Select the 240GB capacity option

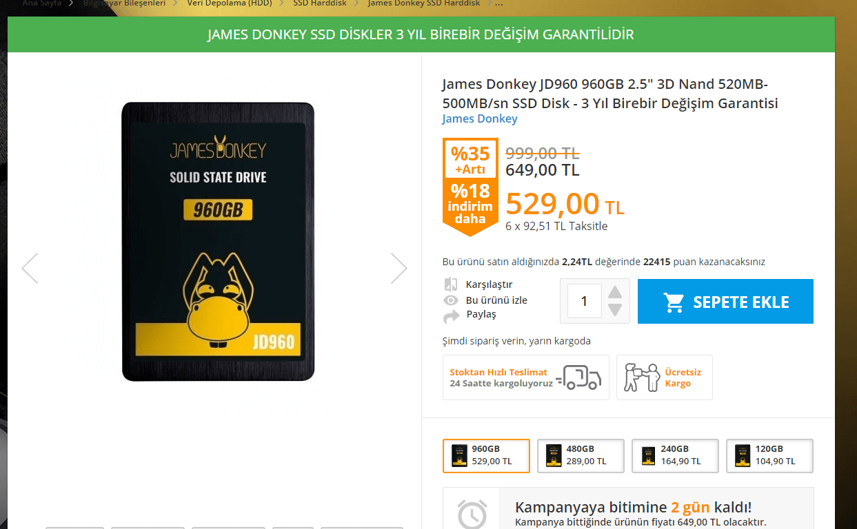click(x=675, y=456)
